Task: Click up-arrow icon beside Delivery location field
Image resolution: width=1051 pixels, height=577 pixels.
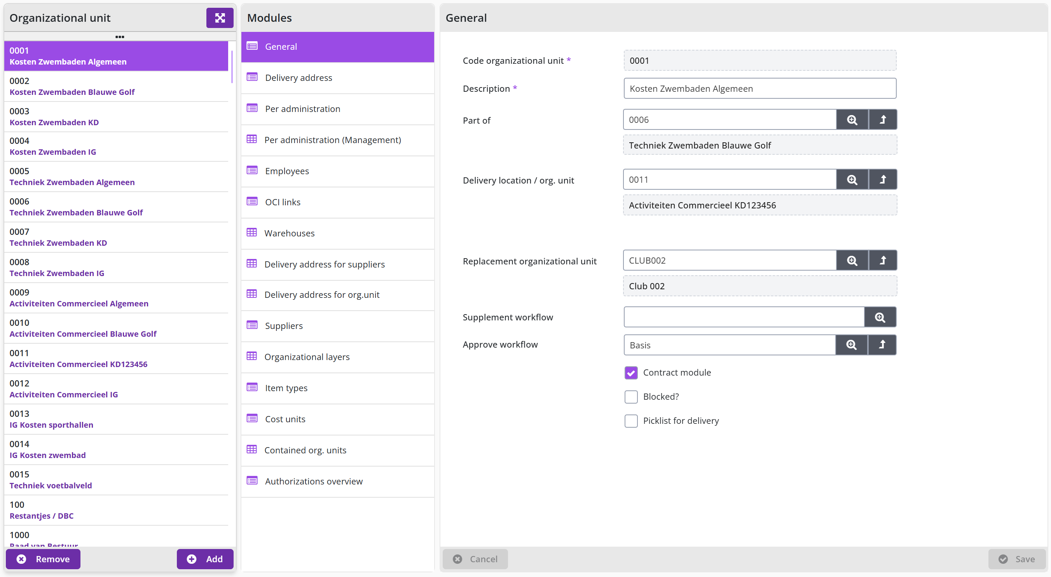Action: point(882,180)
